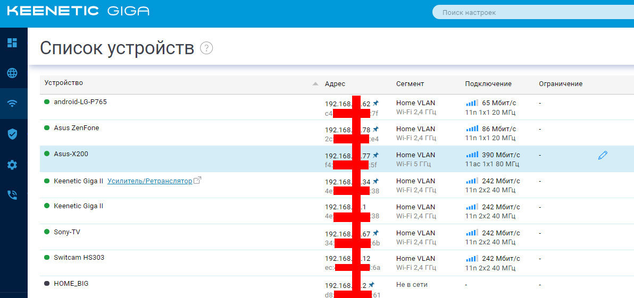634x298 pixels.
Task: Select the Wi-Fi networks sidebar icon
Action: click(13, 104)
